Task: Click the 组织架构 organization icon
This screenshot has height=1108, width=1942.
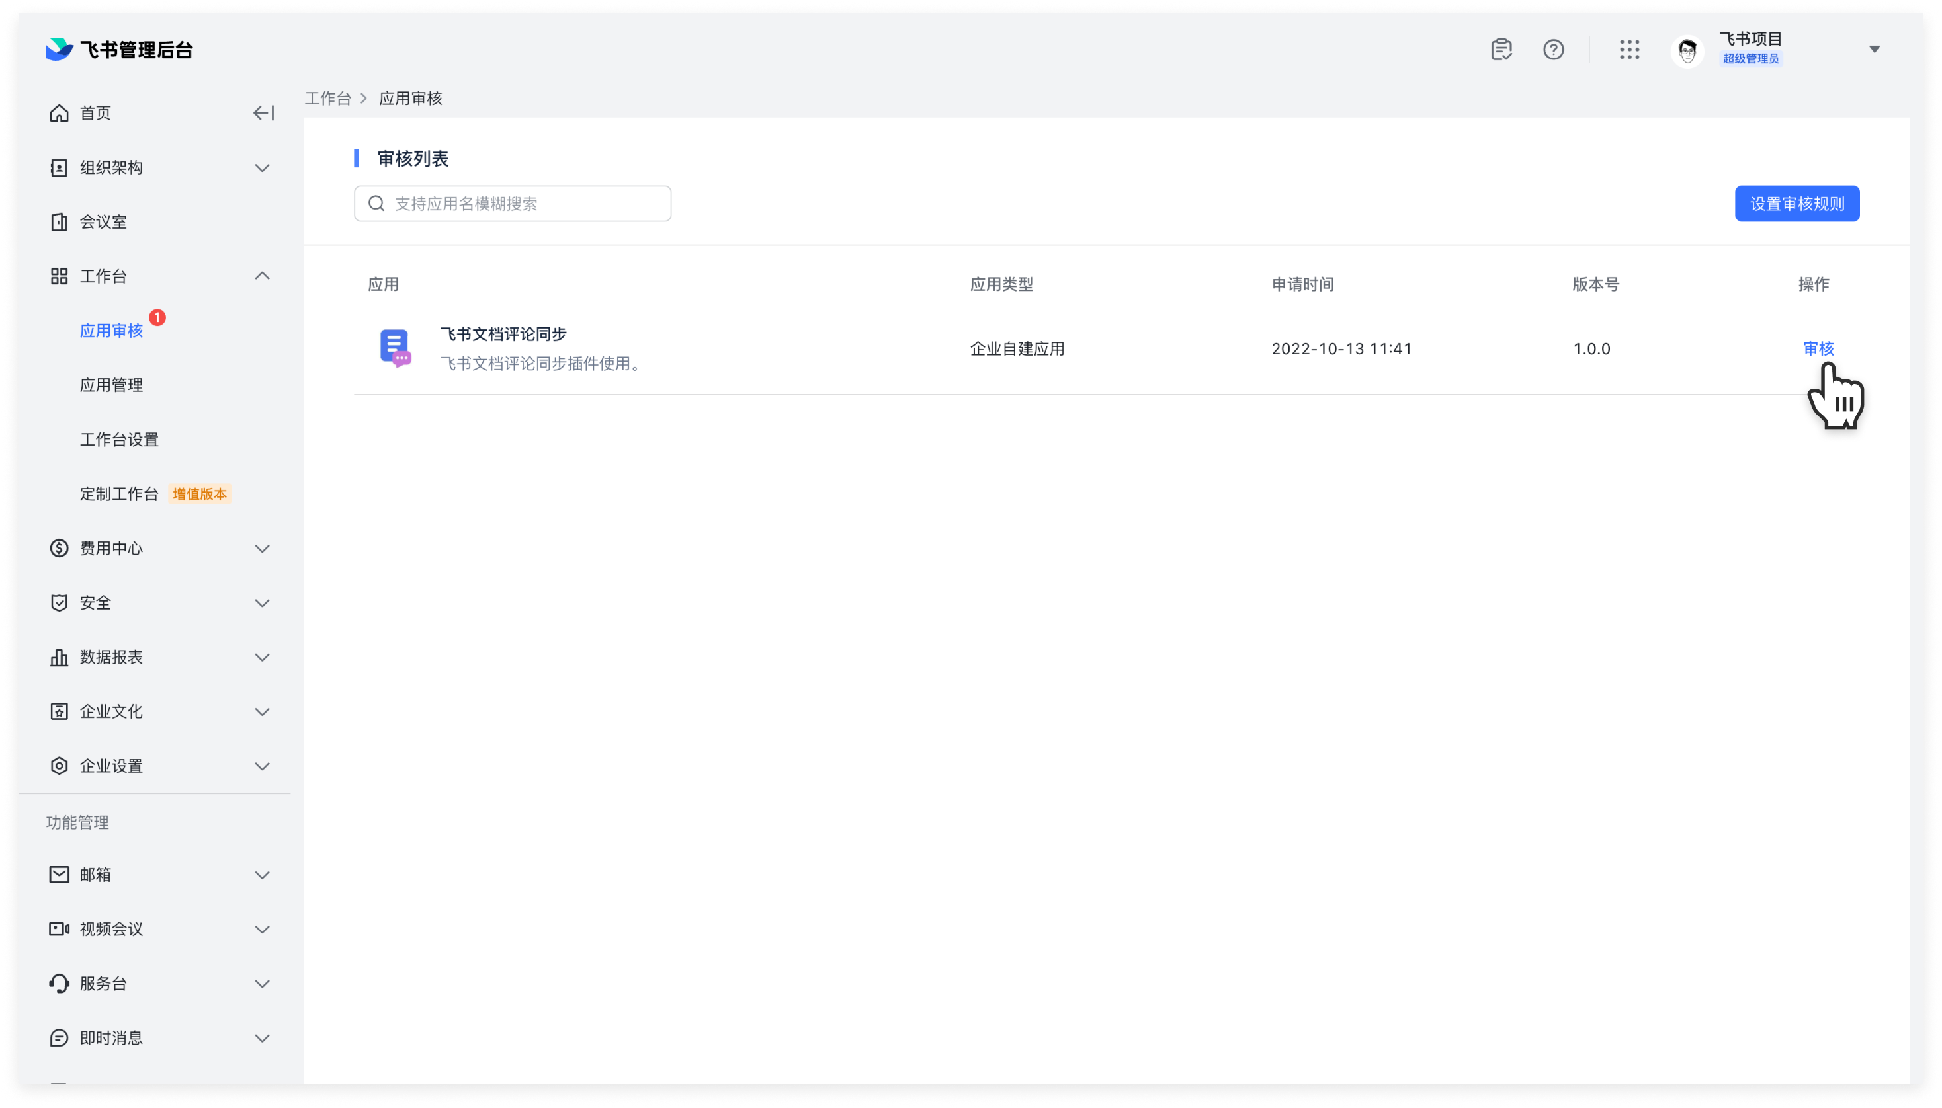Action: click(x=60, y=167)
